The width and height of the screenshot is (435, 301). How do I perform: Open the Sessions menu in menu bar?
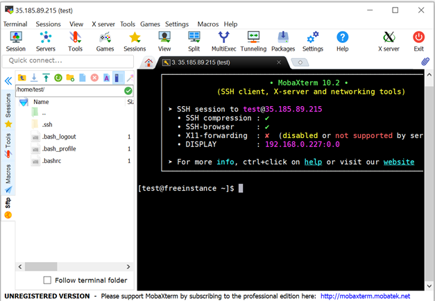click(x=48, y=24)
